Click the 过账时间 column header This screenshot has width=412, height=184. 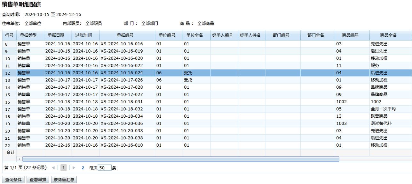(85, 35)
